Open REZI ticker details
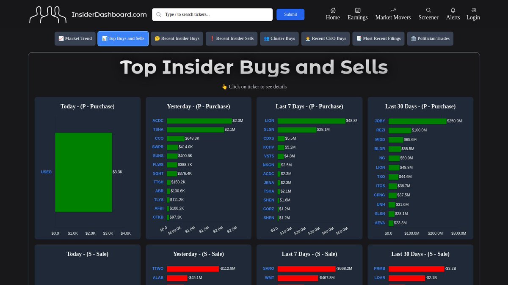The image size is (508, 285). coord(381,130)
